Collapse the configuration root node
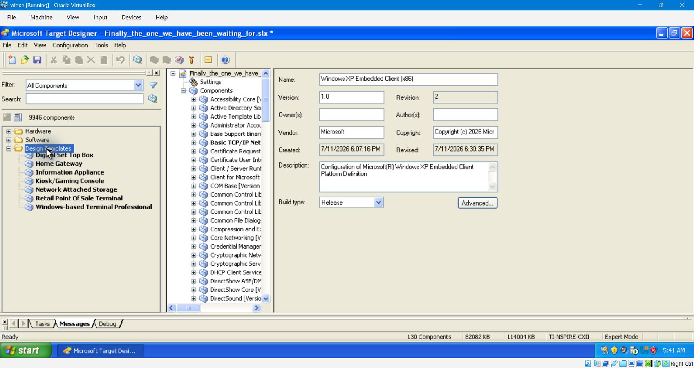694x368 pixels. click(x=173, y=73)
